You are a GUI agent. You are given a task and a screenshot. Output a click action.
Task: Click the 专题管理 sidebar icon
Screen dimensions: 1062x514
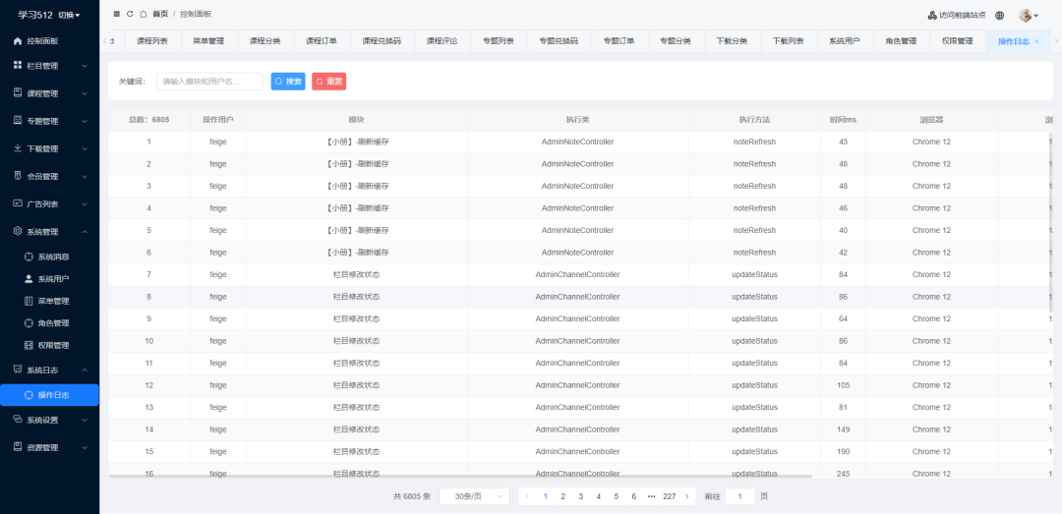tap(19, 121)
